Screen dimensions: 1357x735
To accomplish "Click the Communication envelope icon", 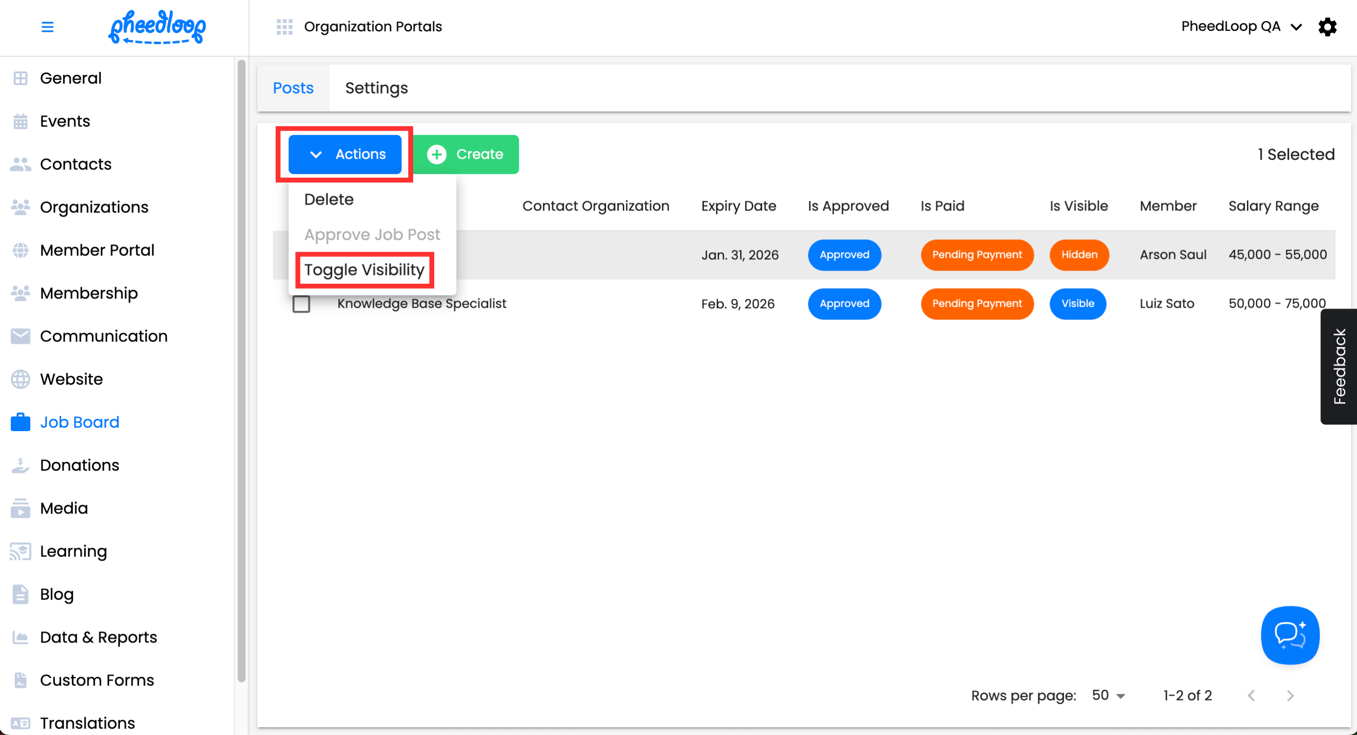I will pyautogui.click(x=21, y=336).
